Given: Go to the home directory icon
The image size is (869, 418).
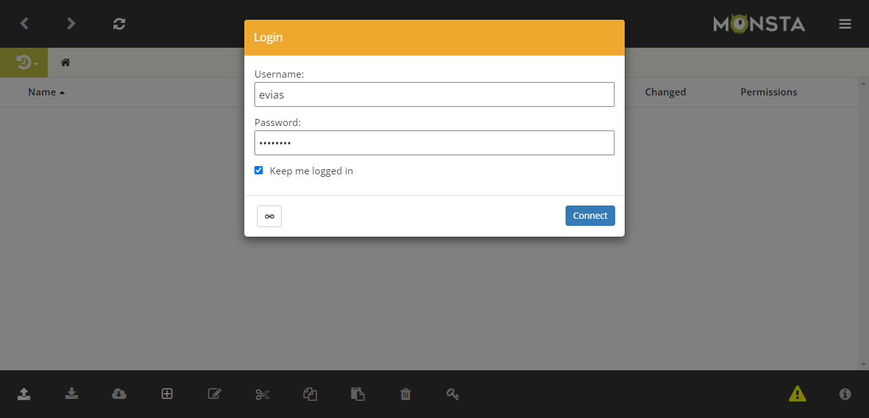Looking at the screenshot, I should tap(65, 62).
